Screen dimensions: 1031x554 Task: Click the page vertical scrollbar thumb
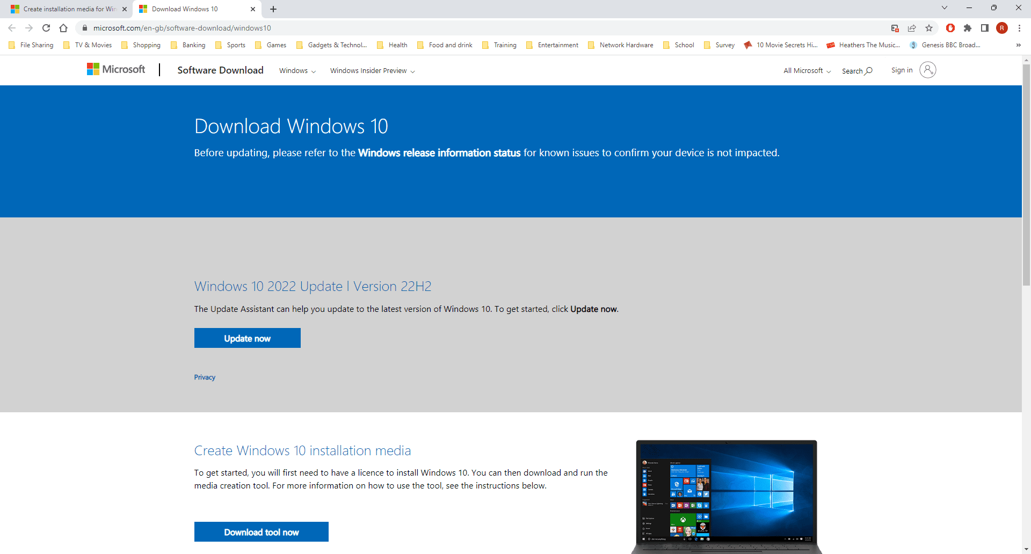[1026, 174]
